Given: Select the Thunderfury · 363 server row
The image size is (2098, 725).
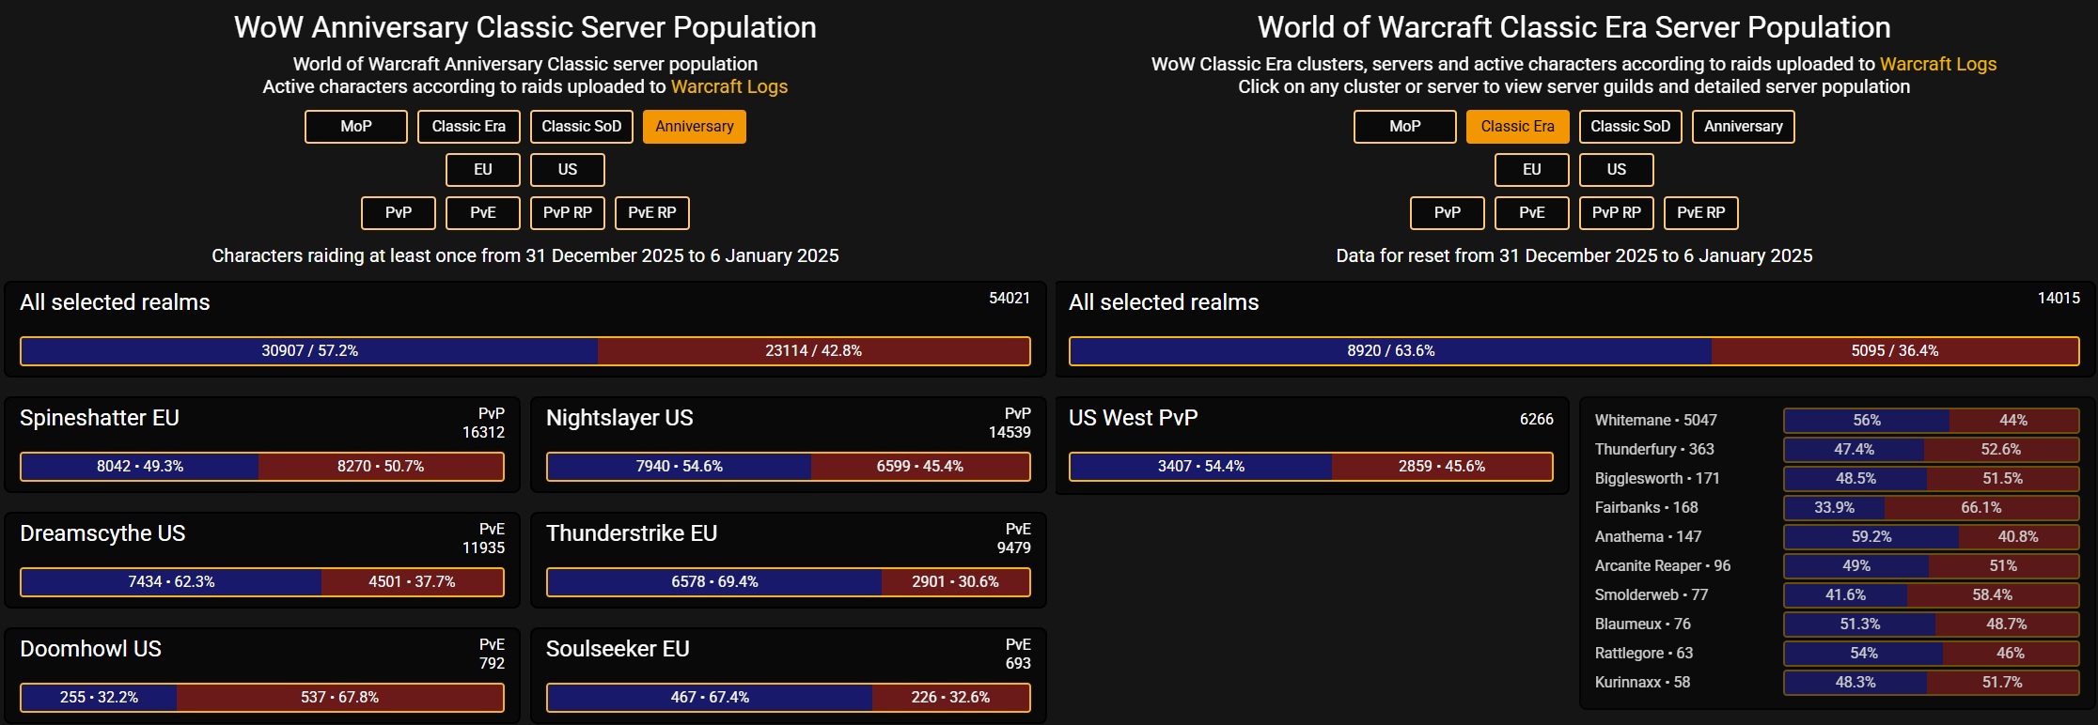Looking at the screenshot, I should (1837, 450).
